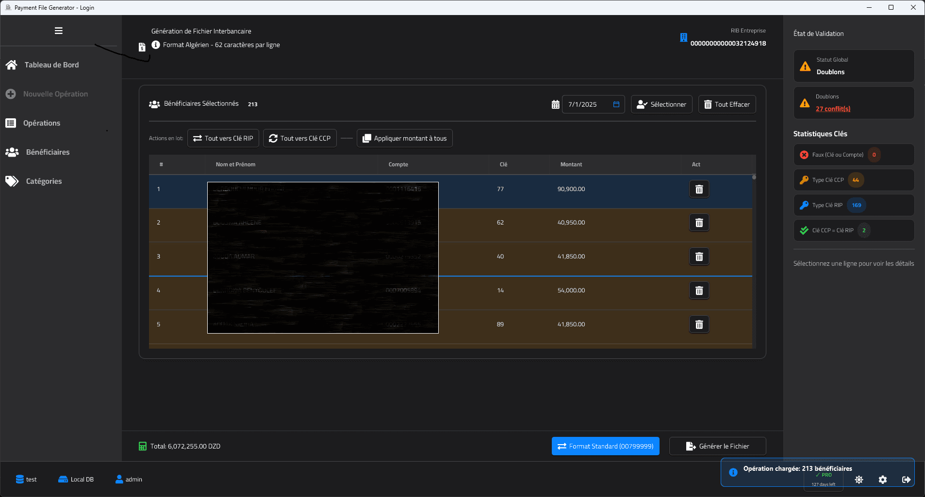Click the logout arrow icon

(906, 480)
